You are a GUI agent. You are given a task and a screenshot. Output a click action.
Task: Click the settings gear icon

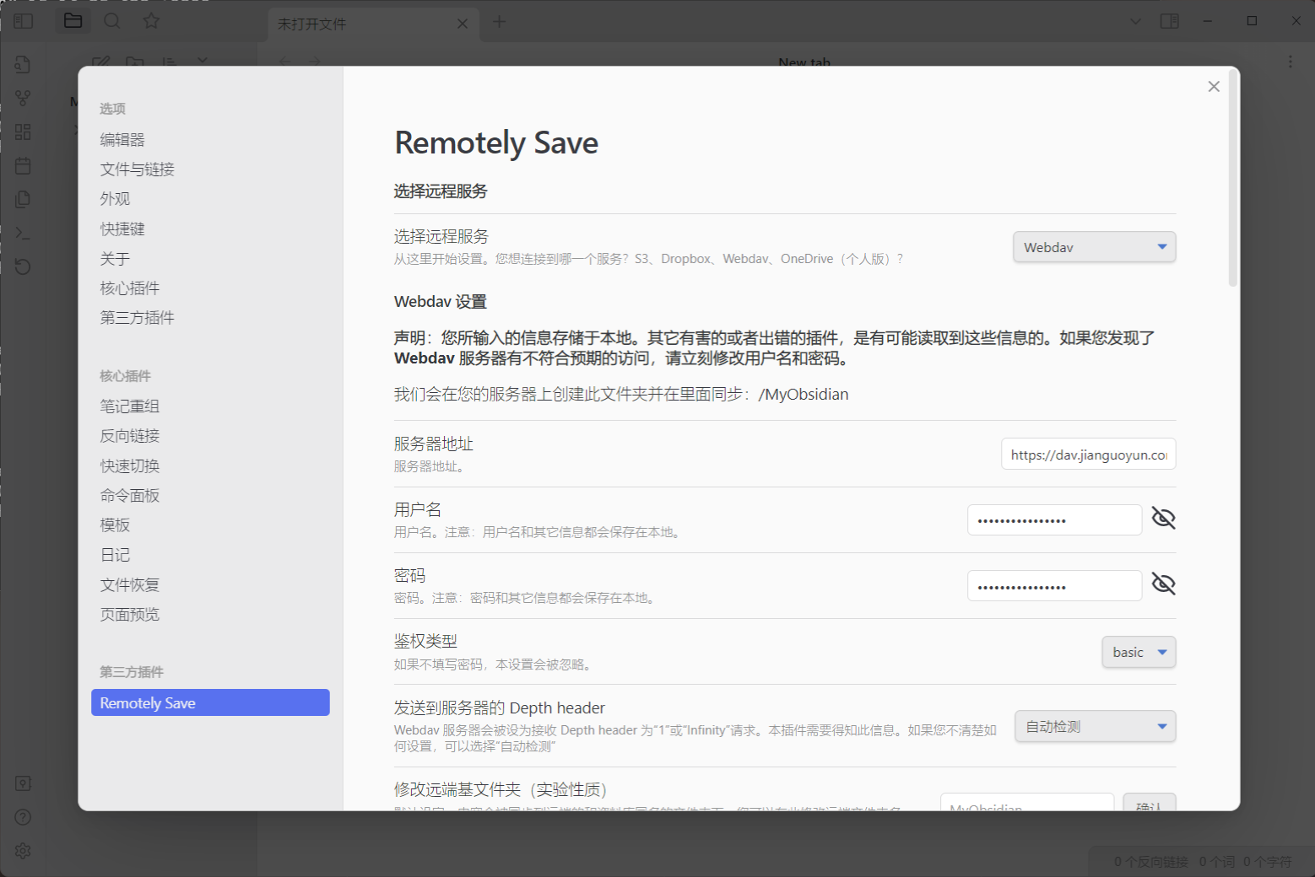(x=23, y=851)
